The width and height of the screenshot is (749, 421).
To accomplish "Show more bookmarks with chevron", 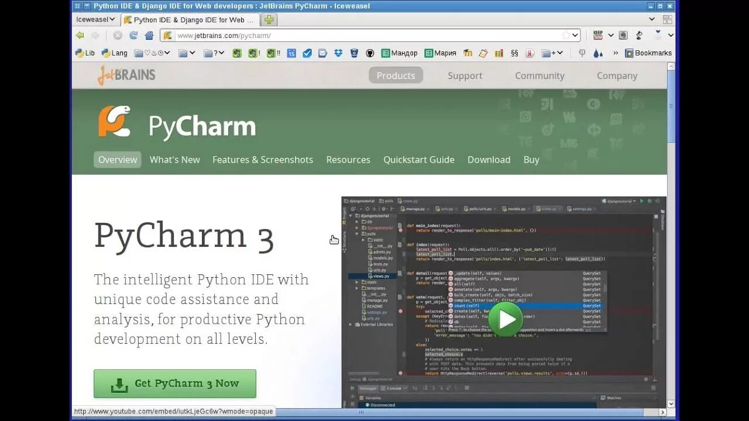I will pos(616,53).
